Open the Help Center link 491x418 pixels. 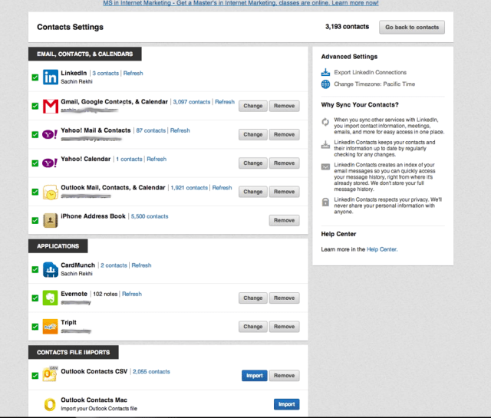[x=382, y=249]
